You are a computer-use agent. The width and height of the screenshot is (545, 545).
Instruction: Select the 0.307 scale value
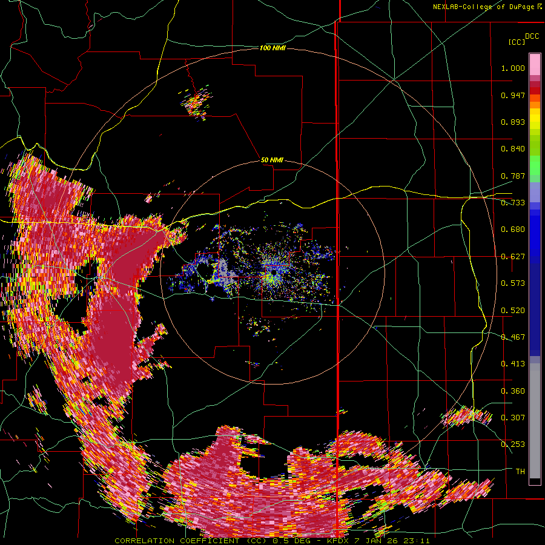click(513, 418)
